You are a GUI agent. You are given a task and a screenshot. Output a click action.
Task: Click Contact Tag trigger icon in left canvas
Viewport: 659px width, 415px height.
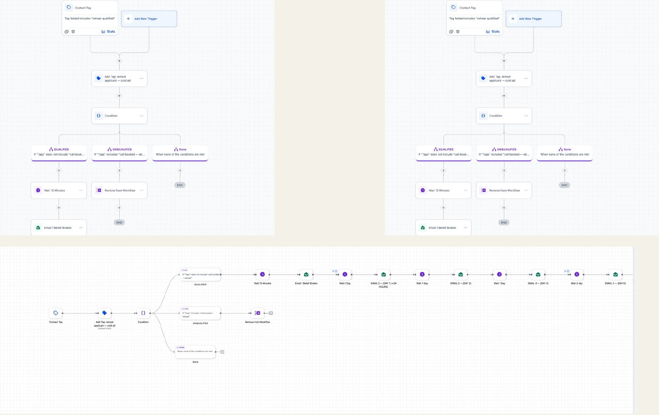pos(69,7)
